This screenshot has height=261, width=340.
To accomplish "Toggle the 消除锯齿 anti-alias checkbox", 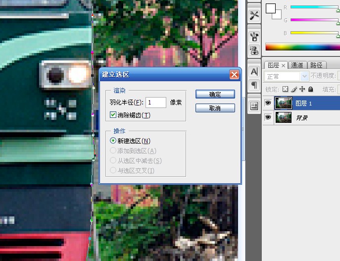I will [113, 115].
